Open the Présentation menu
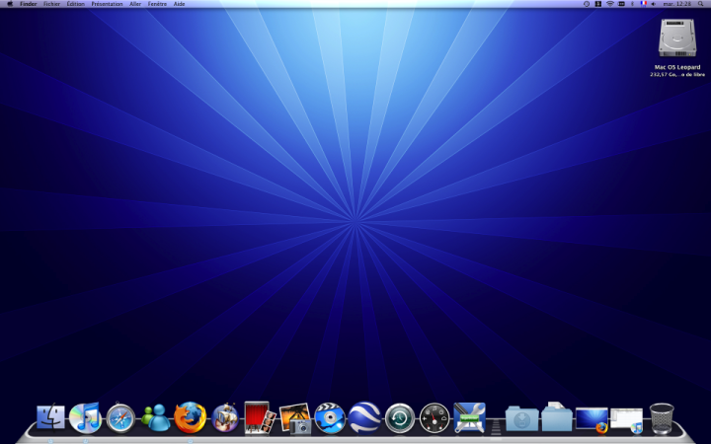The height and width of the screenshot is (444, 711). 107,4
